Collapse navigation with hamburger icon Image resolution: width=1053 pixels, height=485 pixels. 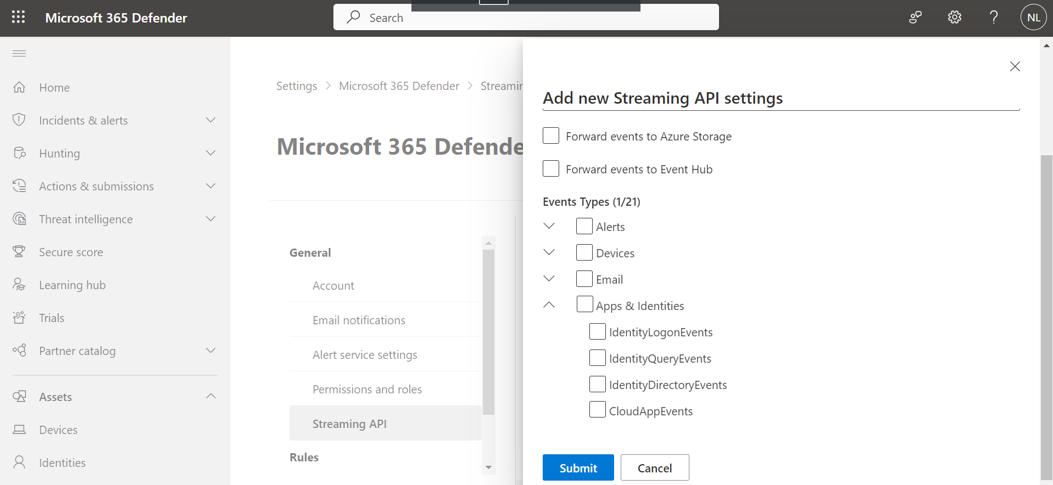pyautogui.click(x=19, y=53)
